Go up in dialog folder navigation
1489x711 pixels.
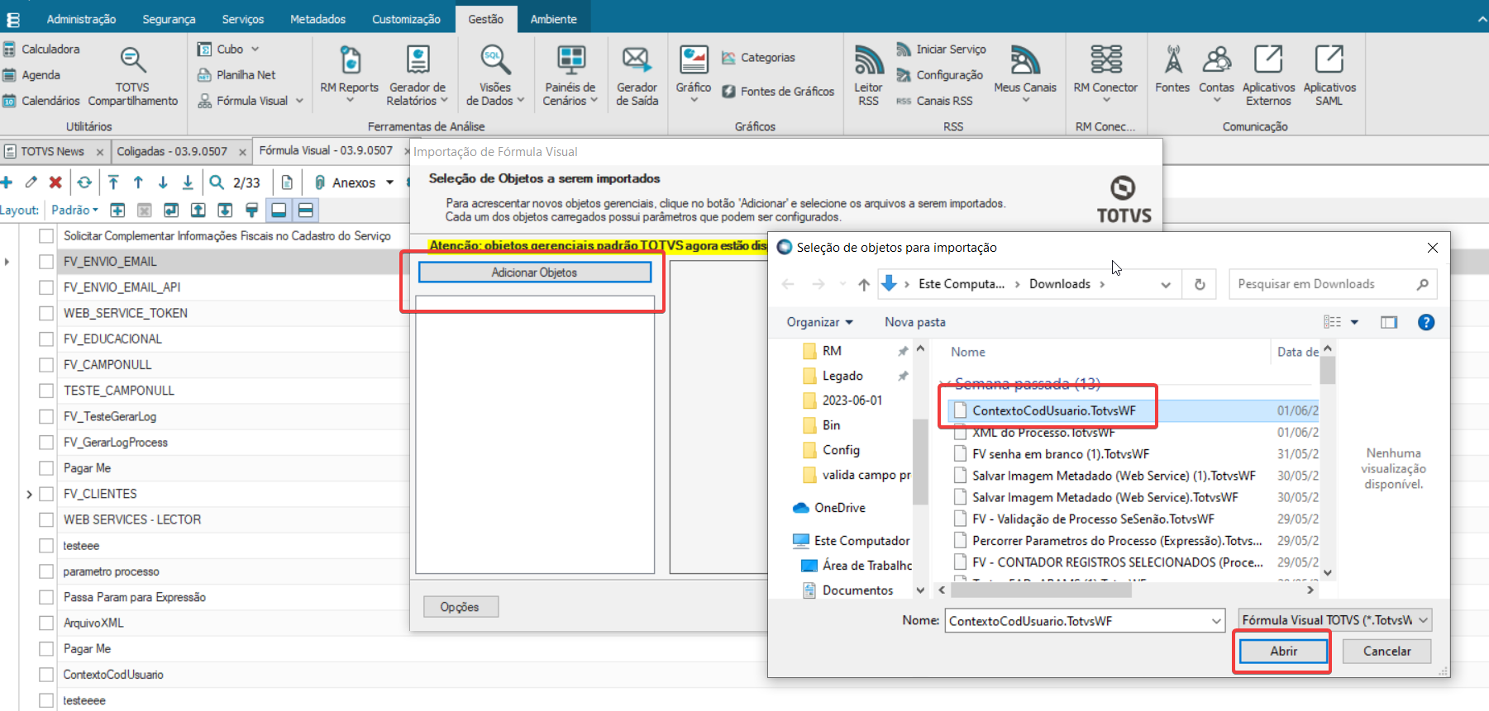click(x=864, y=284)
